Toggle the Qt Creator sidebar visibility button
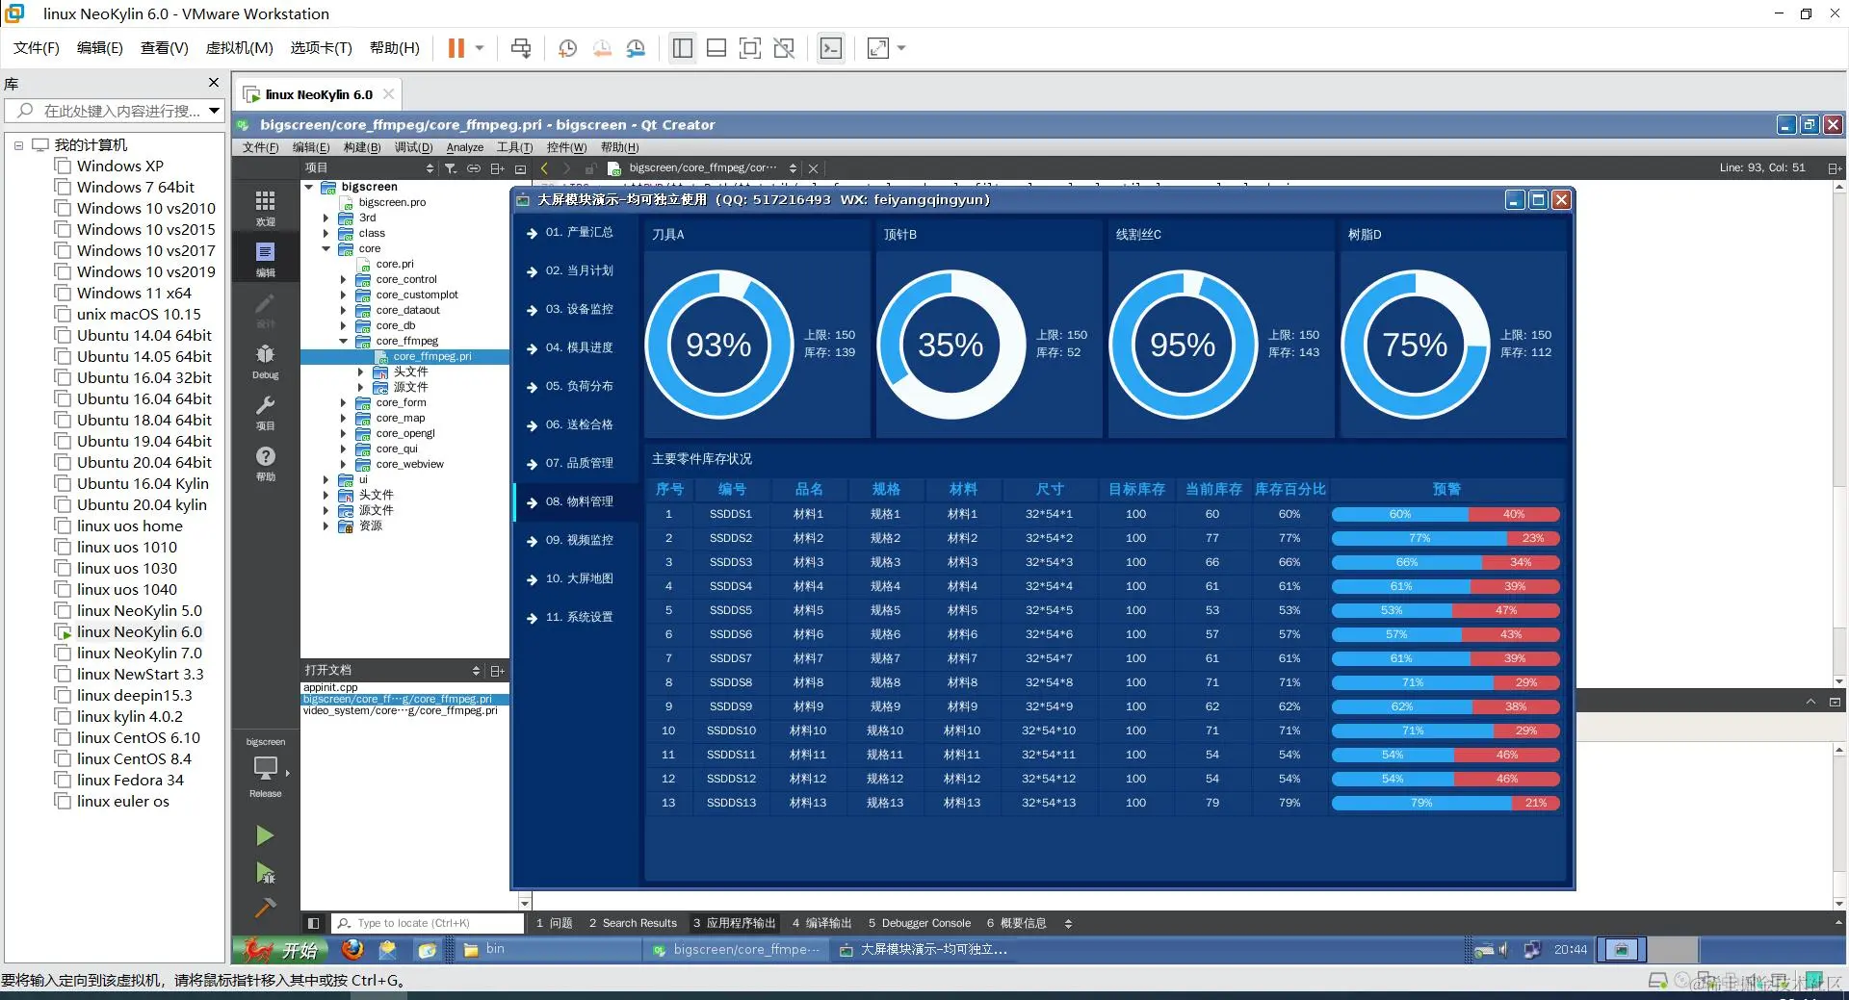 (313, 923)
